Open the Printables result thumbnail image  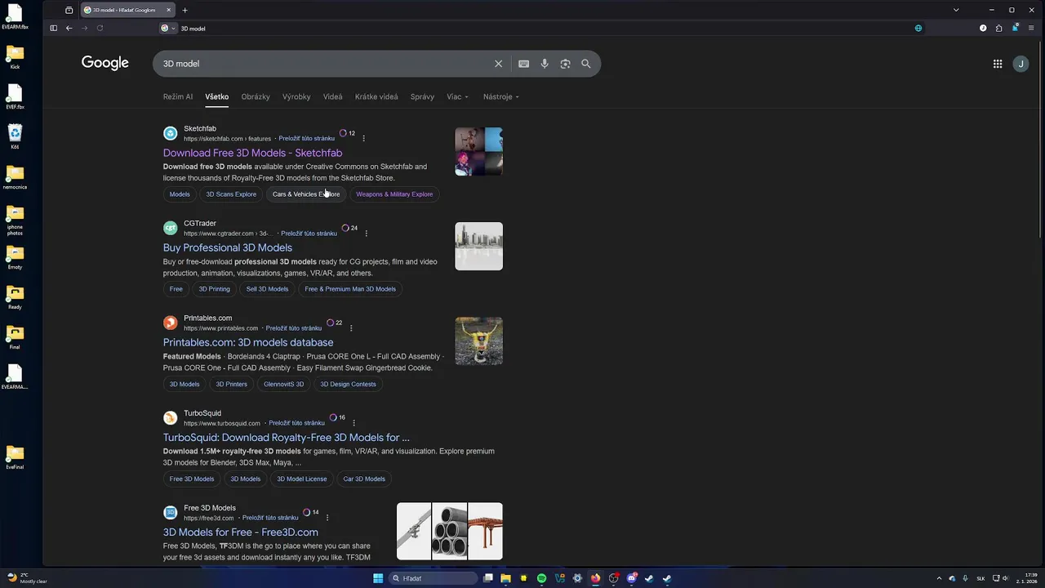tap(478, 341)
